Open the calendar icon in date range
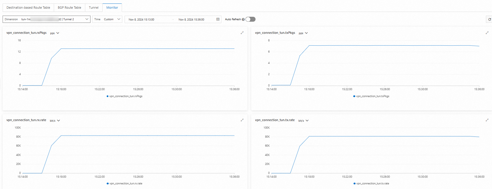 pos(218,19)
